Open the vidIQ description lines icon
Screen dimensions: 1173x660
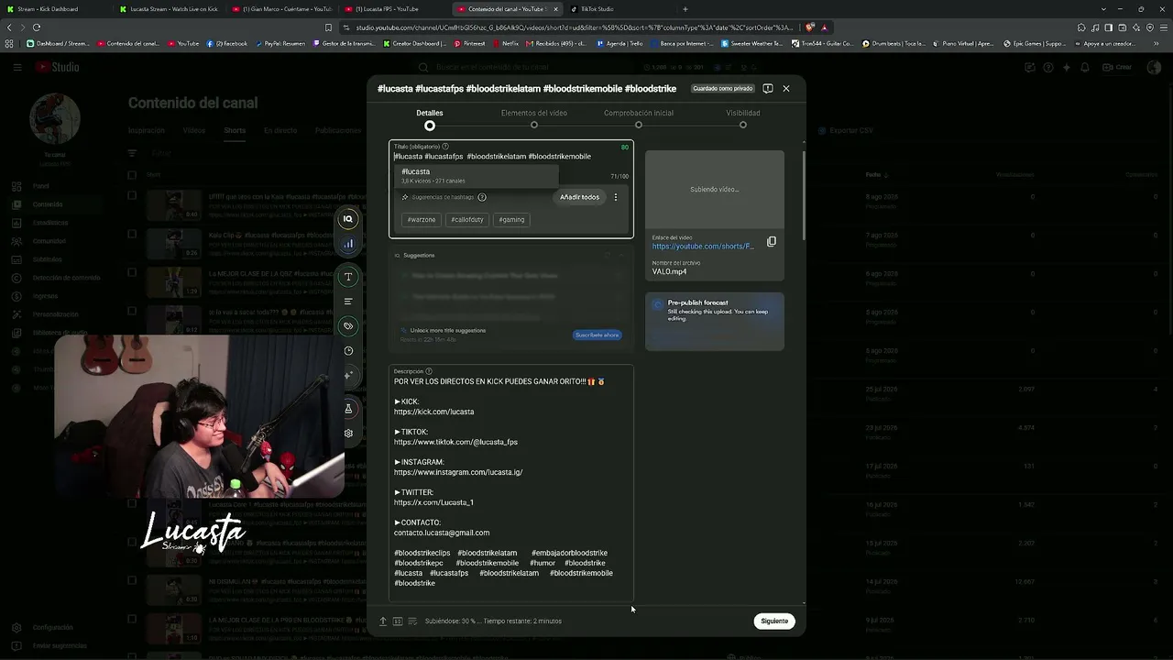tap(348, 302)
